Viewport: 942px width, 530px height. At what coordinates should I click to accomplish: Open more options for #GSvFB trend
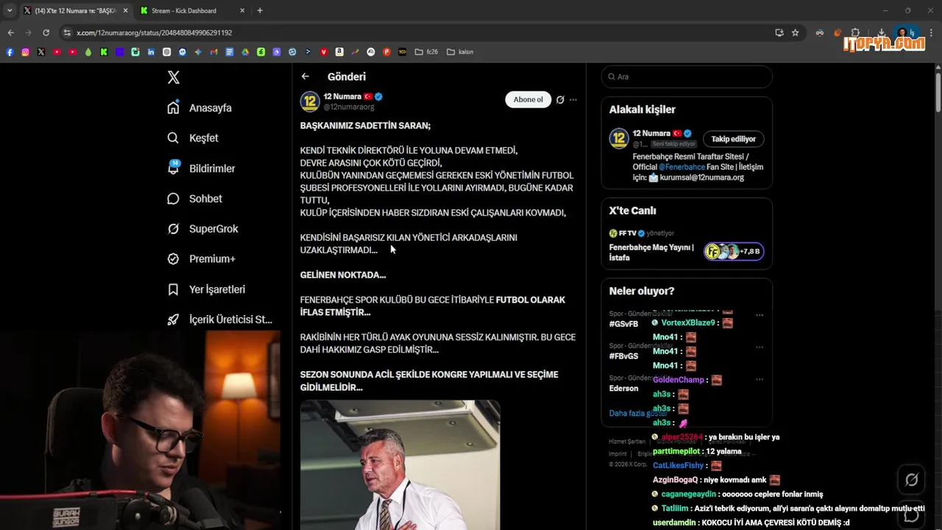pyautogui.click(x=759, y=315)
